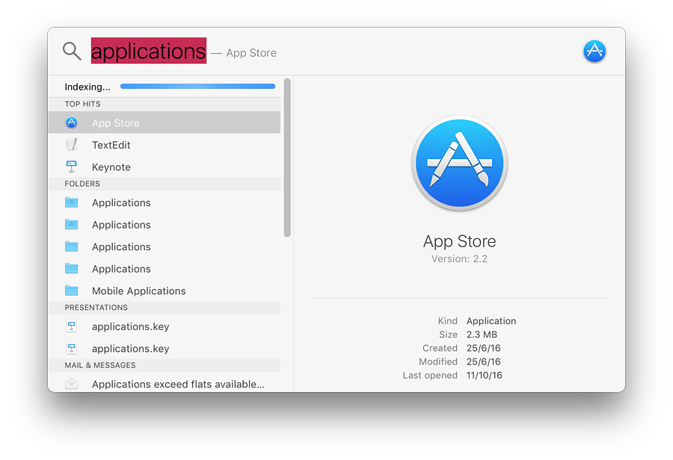Click the Kind value Application
This screenshot has width=673, height=460.
491,320
